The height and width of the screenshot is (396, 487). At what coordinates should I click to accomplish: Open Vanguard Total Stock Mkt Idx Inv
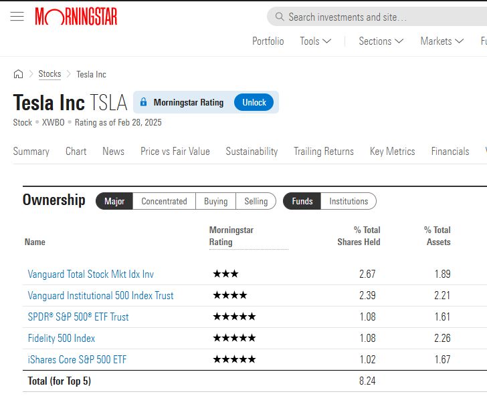click(x=91, y=274)
